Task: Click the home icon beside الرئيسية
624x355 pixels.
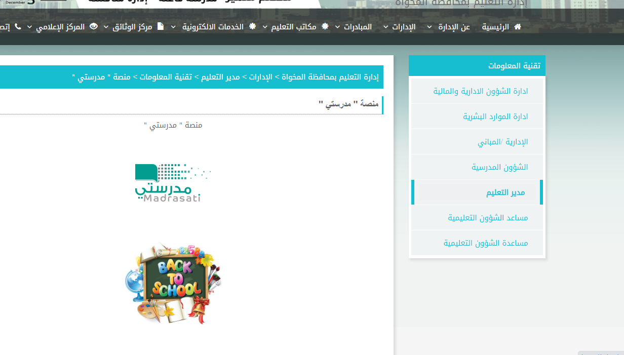Action: coord(517,26)
